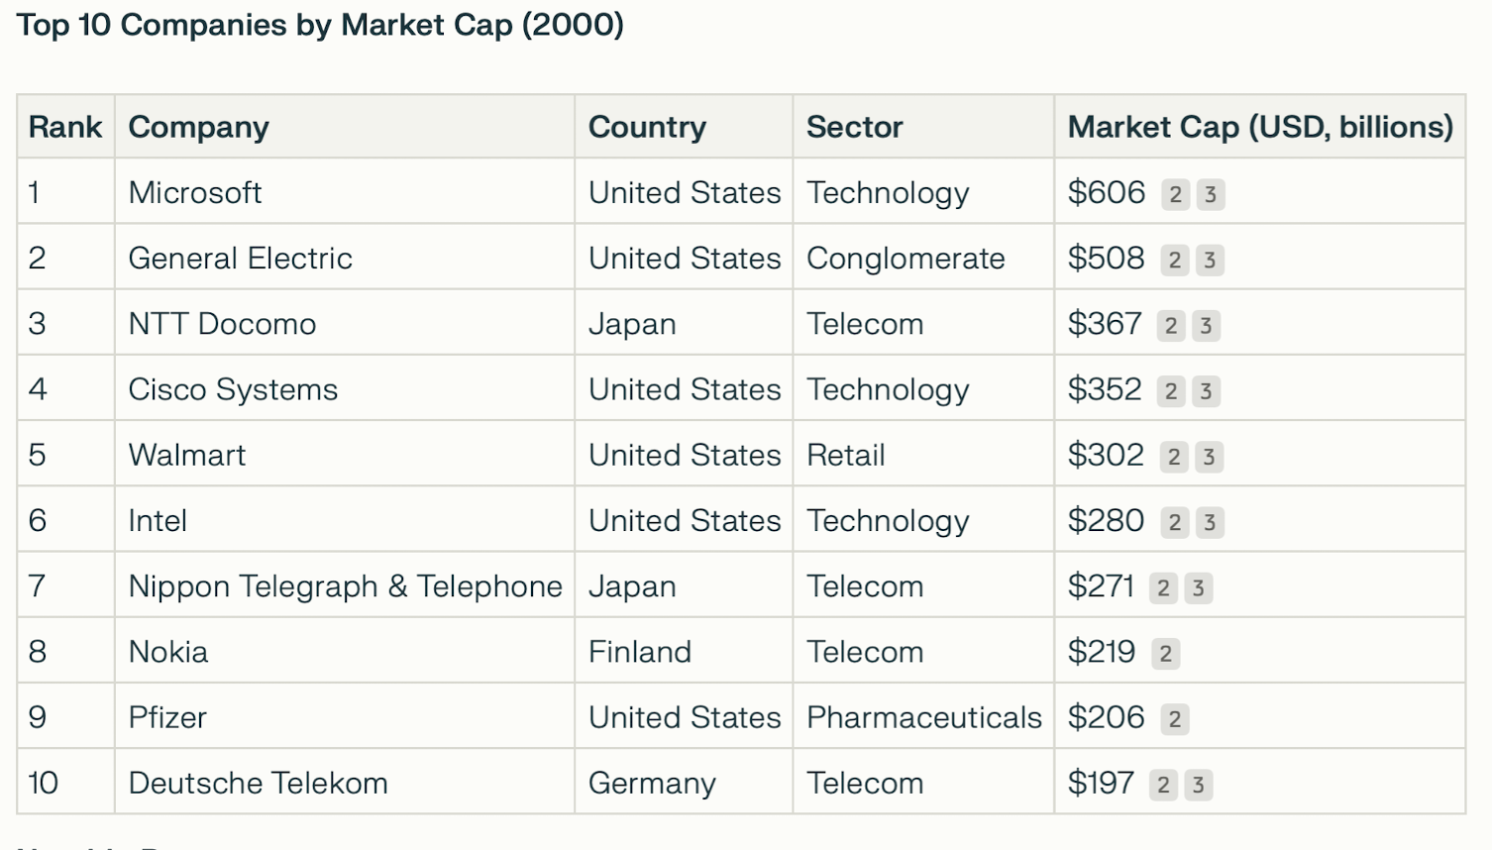Screen dimensions: 1492x850
Task: Click the table title heading text
Action: pyautogui.click(x=320, y=25)
